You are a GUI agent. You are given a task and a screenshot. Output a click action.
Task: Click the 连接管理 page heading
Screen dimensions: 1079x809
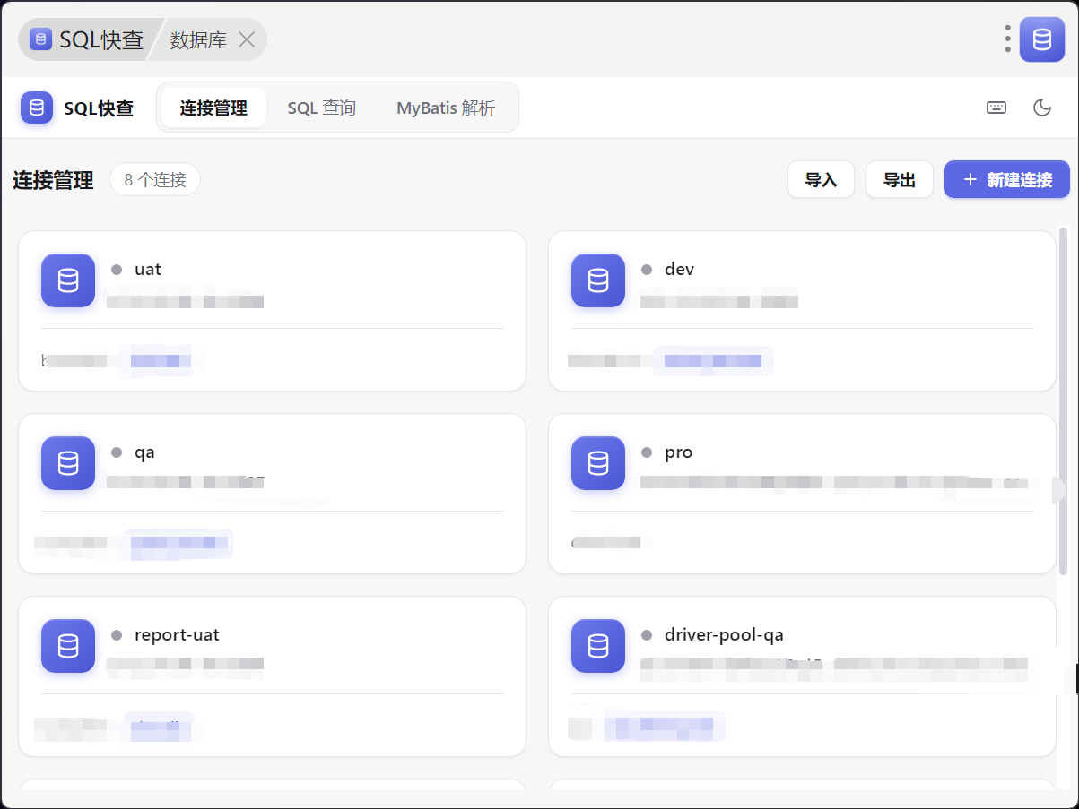coord(53,180)
